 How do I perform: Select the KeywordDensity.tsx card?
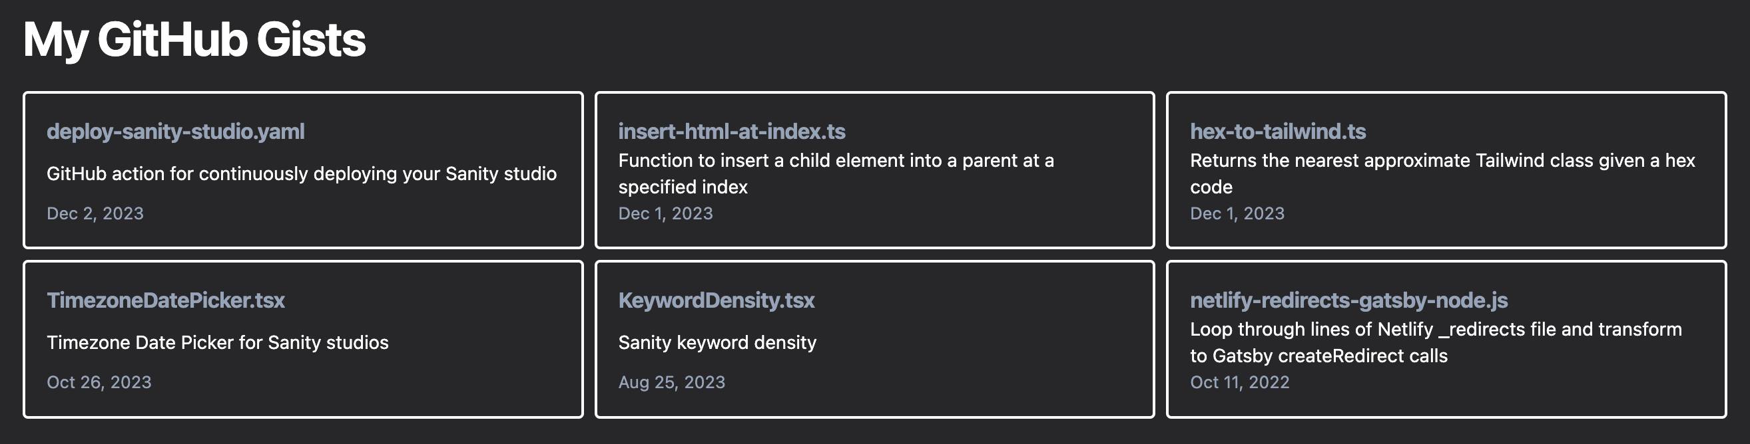[x=875, y=339]
